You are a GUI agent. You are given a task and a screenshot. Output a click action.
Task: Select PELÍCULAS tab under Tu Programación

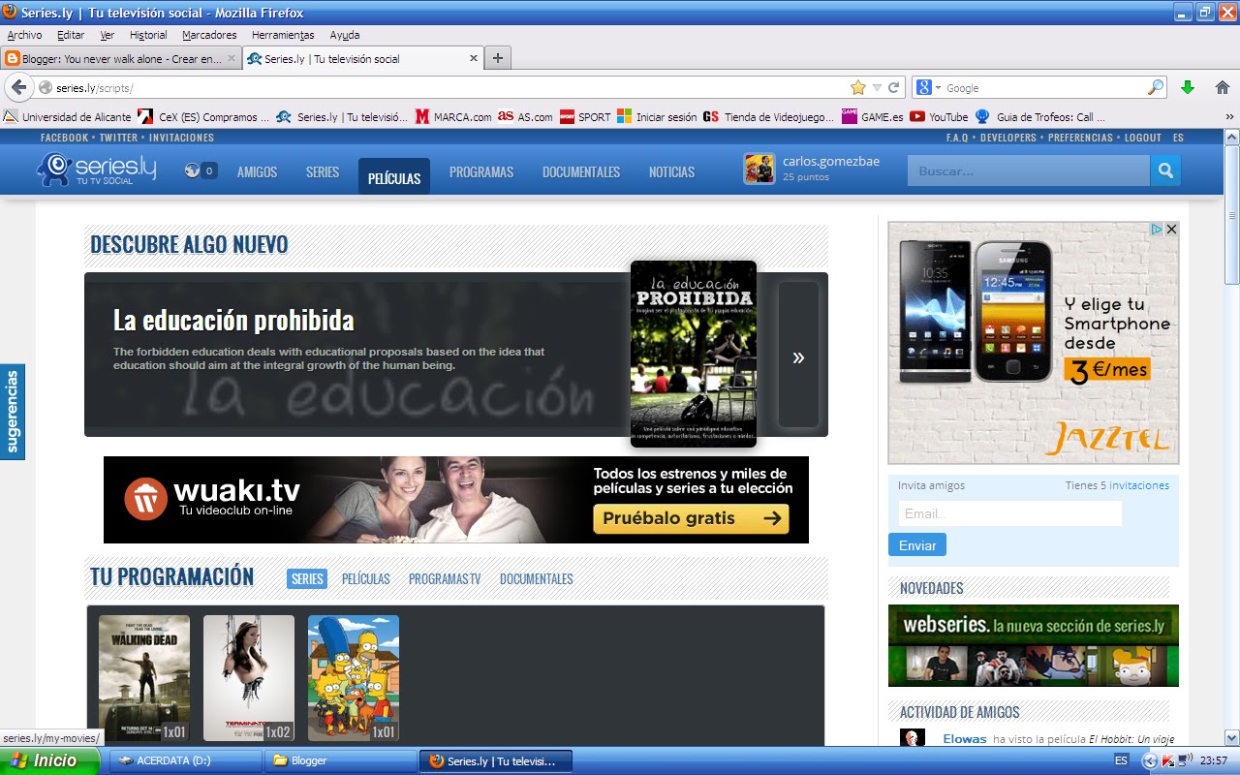coord(365,579)
